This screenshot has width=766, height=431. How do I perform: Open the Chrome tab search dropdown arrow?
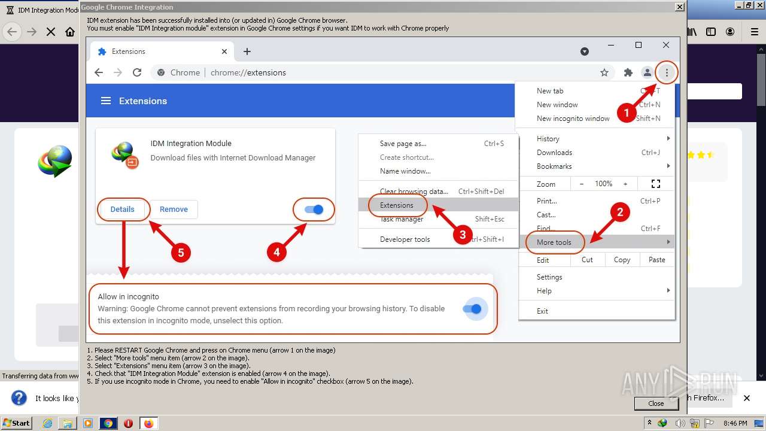click(x=585, y=51)
